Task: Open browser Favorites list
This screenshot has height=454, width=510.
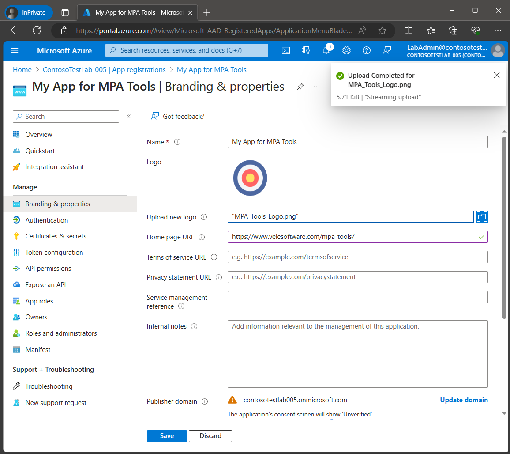Action: (x=431, y=30)
